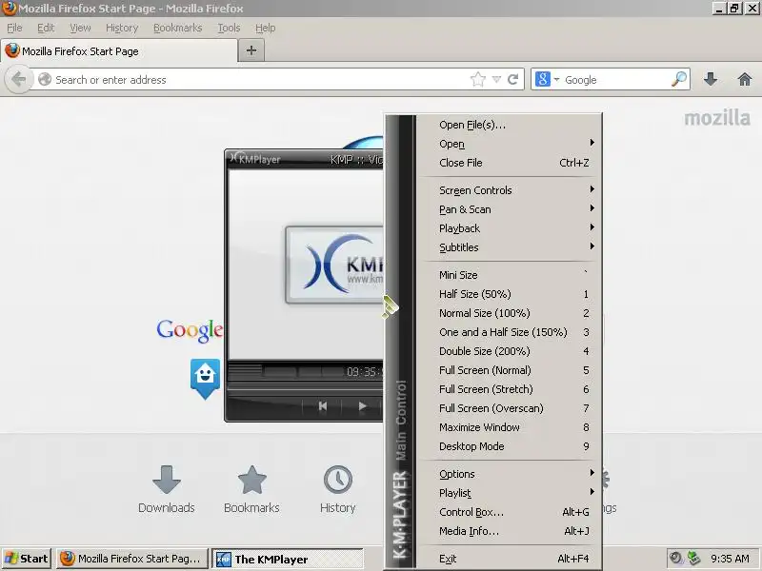
Task: Expand the Screen Controls submenu
Action: point(511,190)
